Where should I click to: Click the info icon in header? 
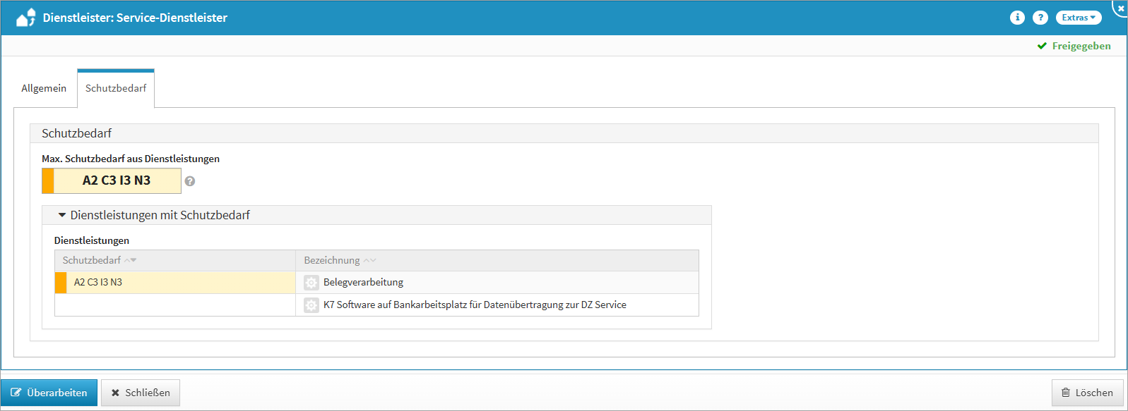pyautogui.click(x=1017, y=18)
